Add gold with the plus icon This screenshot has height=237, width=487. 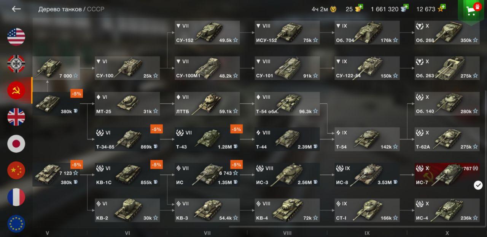click(x=360, y=7)
